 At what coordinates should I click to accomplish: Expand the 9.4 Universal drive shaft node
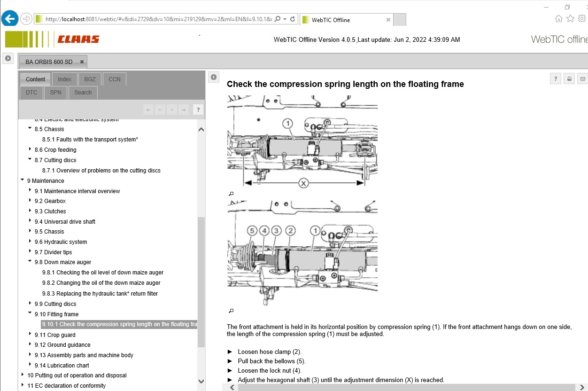click(30, 221)
